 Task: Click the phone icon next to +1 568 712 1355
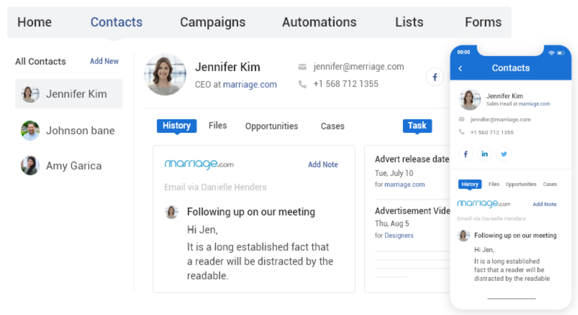coord(302,84)
